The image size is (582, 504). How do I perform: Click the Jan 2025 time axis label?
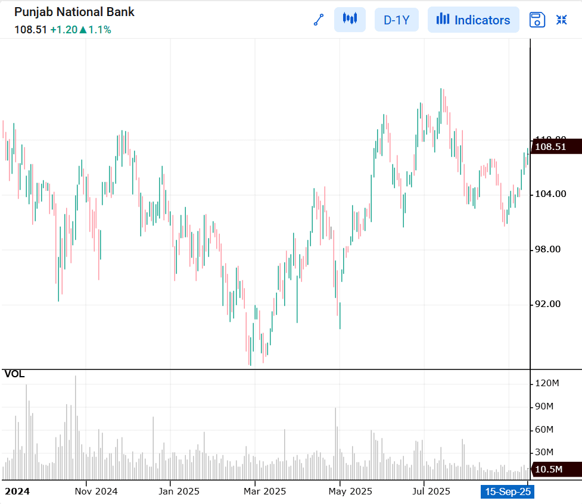pos(179,492)
